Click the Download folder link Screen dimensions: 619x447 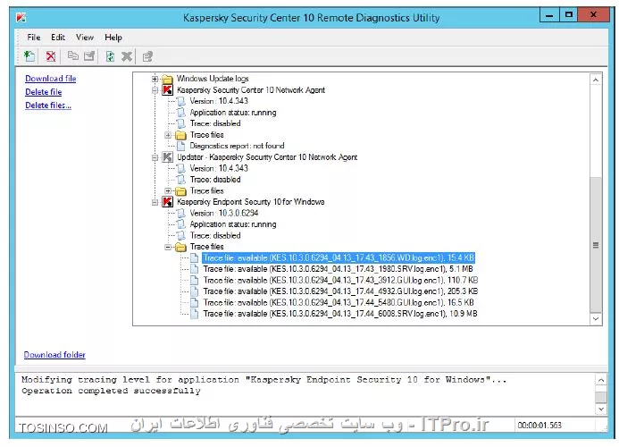[x=54, y=355]
